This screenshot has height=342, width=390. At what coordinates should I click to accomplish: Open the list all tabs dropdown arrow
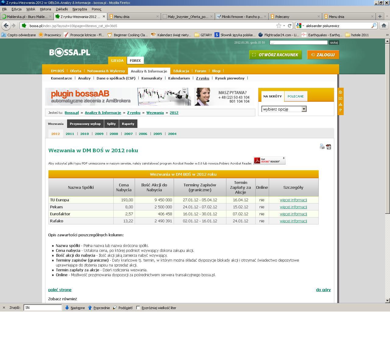pyautogui.click(x=387, y=16)
